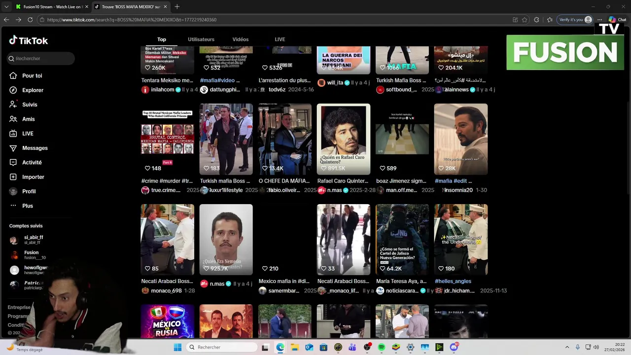
Task: Open monaco_698 profile
Action: click(x=166, y=291)
